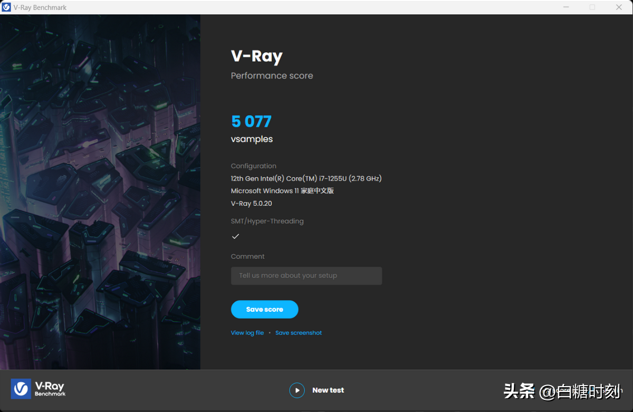Image resolution: width=633 pixels, height=412 pixels.
Task: Click the Save screenshot link
Action: (x=299, y=333)
